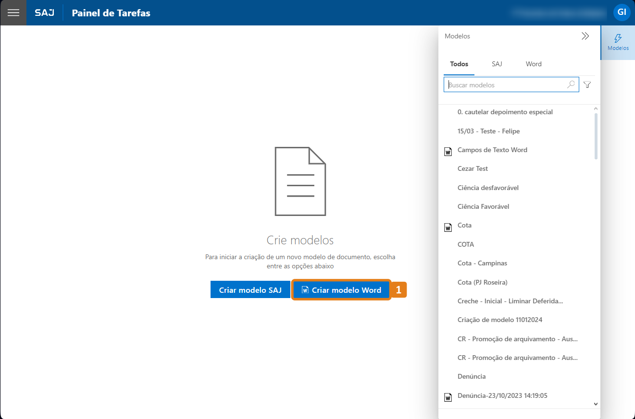Collapse the Modelos panel with double chevron
Image resolution: width=635 pixels, height=419 pixels.
coord(585,36)
